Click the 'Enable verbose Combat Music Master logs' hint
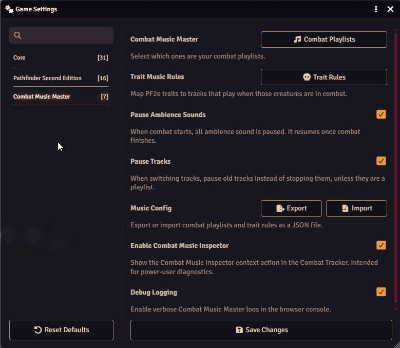This screenshot has height=348, width=400. [x=231, y=310]
